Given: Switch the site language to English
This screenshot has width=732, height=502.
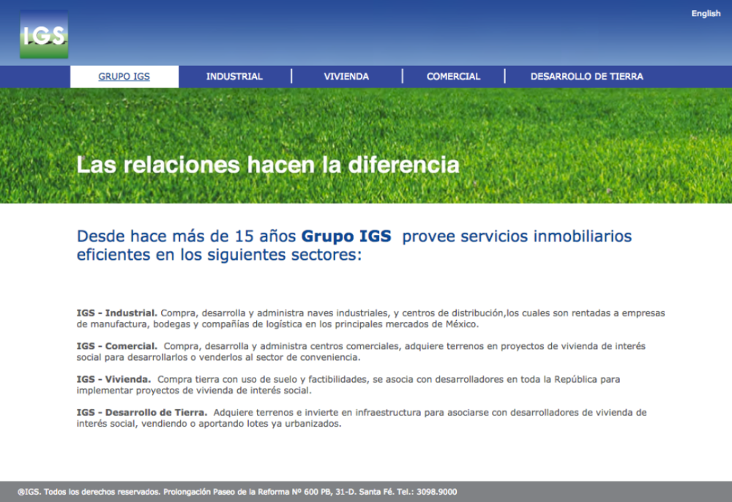Looking at the screenshot, I should click(x=706, y=14).
